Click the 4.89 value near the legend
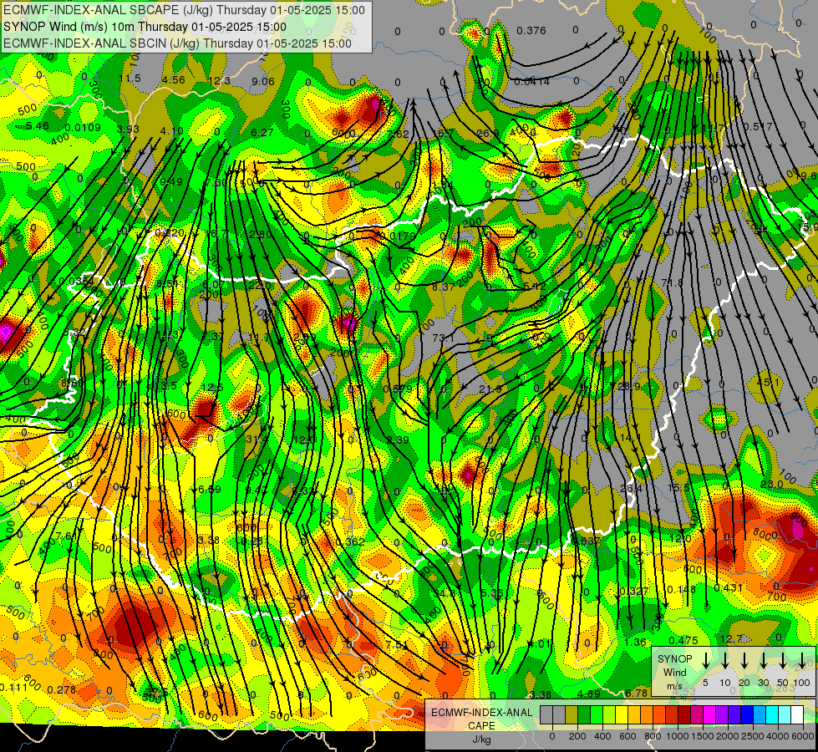This screenshot has width=818, height=752. click(589, 694)
